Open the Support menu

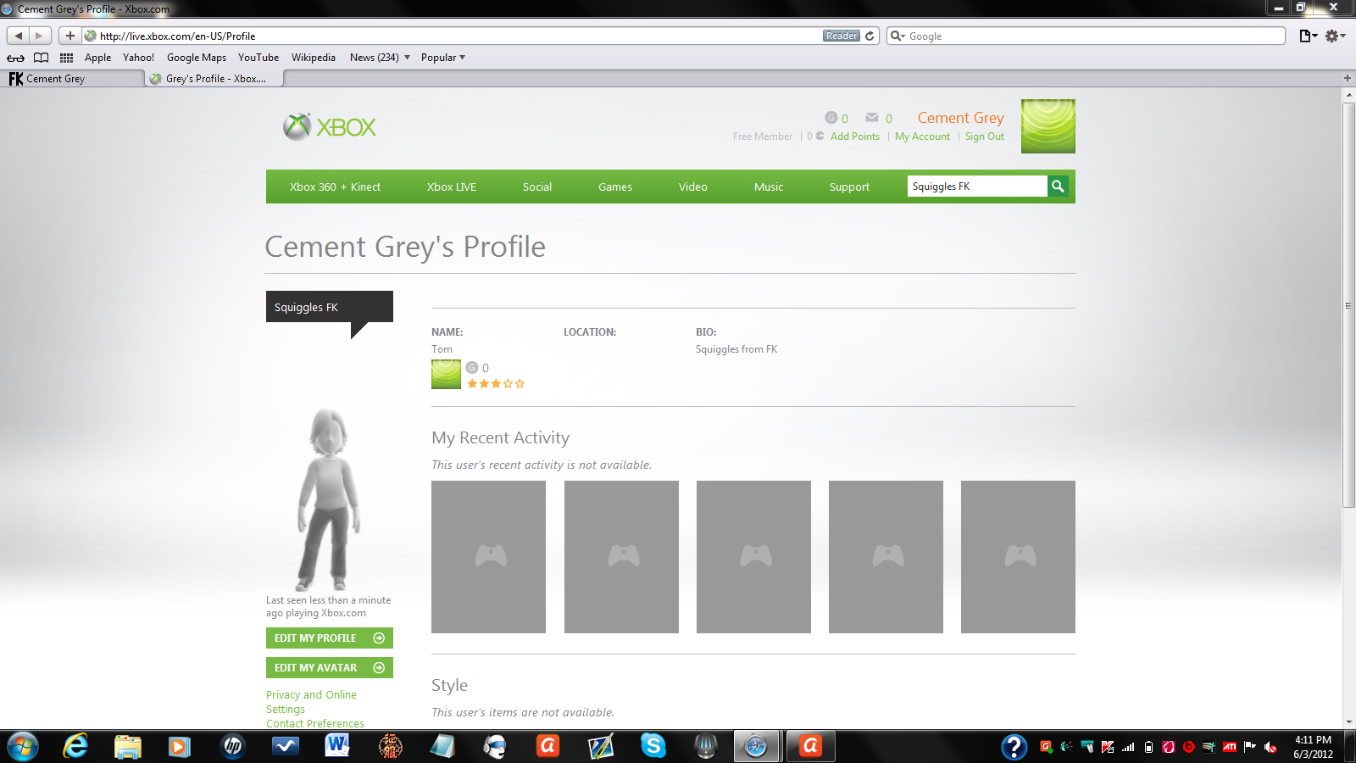[849, 187]
